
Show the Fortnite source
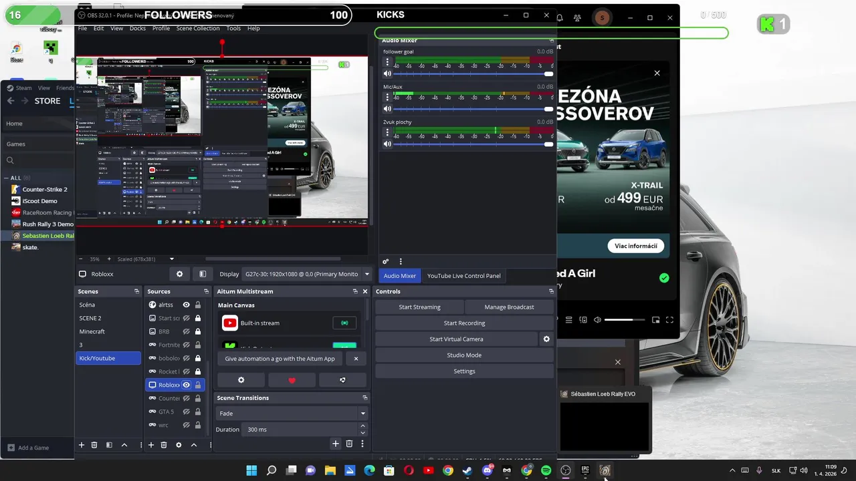point(187,345)
